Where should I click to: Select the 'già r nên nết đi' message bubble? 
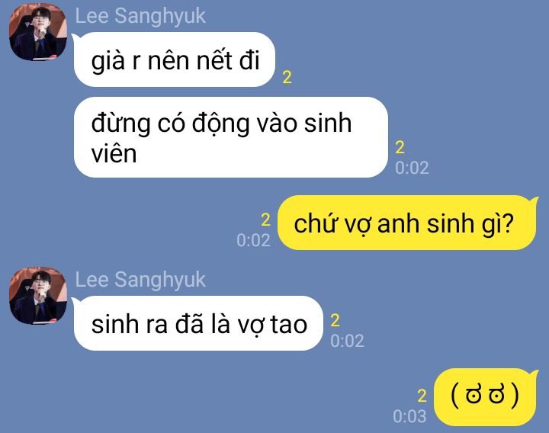(175, 59)
